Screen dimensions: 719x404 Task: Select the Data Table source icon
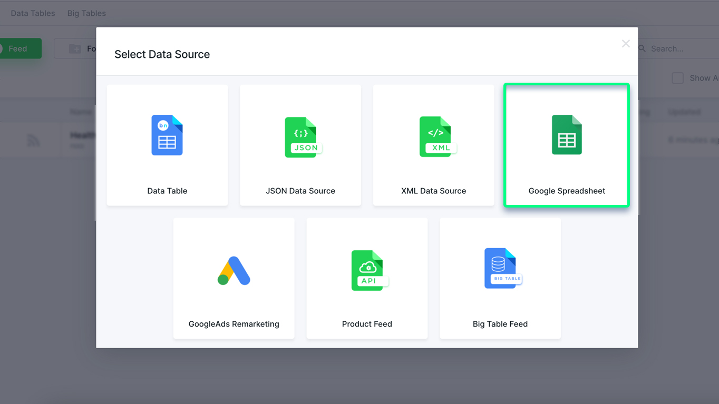[167, 135]
